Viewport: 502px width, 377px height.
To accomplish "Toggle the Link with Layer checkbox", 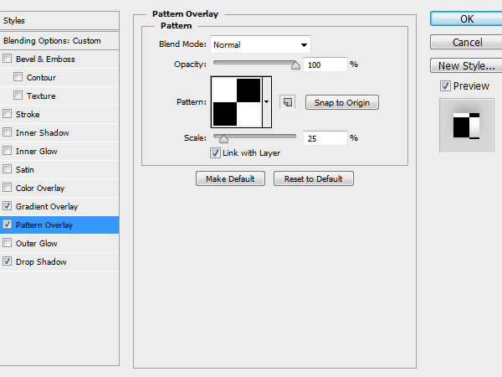I will coord(215,153).
